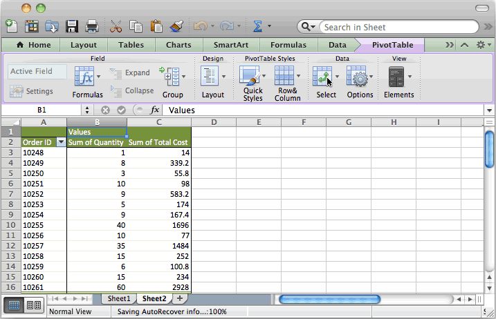This screenshot has height=319, width=496.
Task: Open the ribbon settings gear menu
Action: pos(484,45)
